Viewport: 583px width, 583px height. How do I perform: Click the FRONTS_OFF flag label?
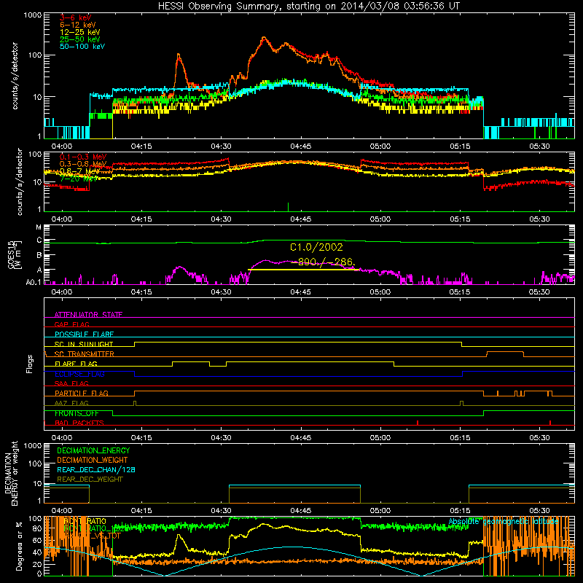[x=77, y=413]
